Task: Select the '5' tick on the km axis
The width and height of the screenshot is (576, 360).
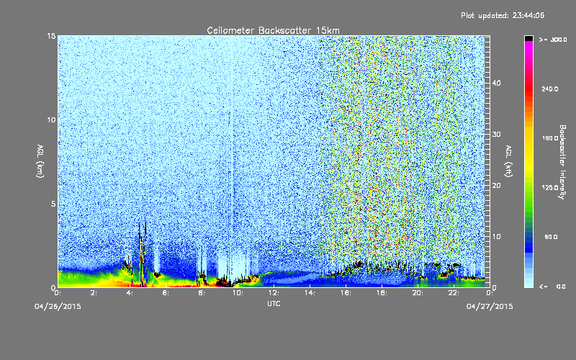Action: [x=53, y=204]
